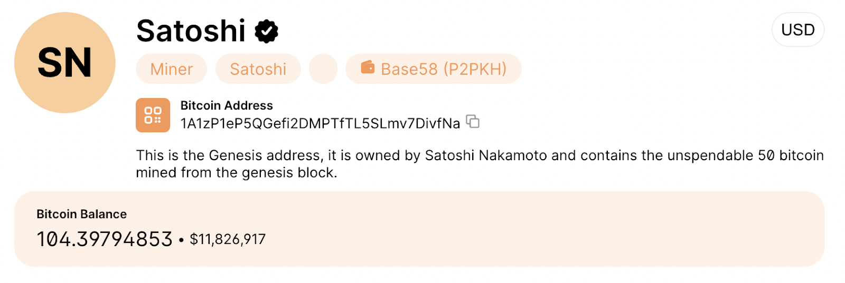Click the 1A1zP1eP5QGefi2DMPTfTL5SLmv7DivfNa address text
The image size is (845, 283).
tap(320, 123)
